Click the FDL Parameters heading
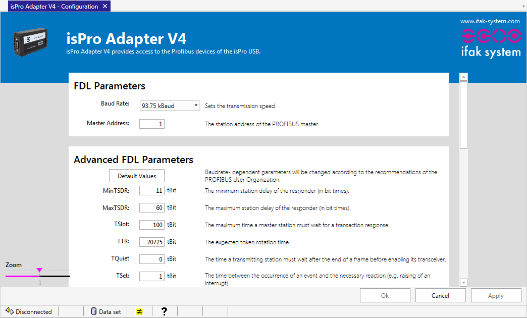Screen dimensions: 527x318 click(x=110, y=86)
